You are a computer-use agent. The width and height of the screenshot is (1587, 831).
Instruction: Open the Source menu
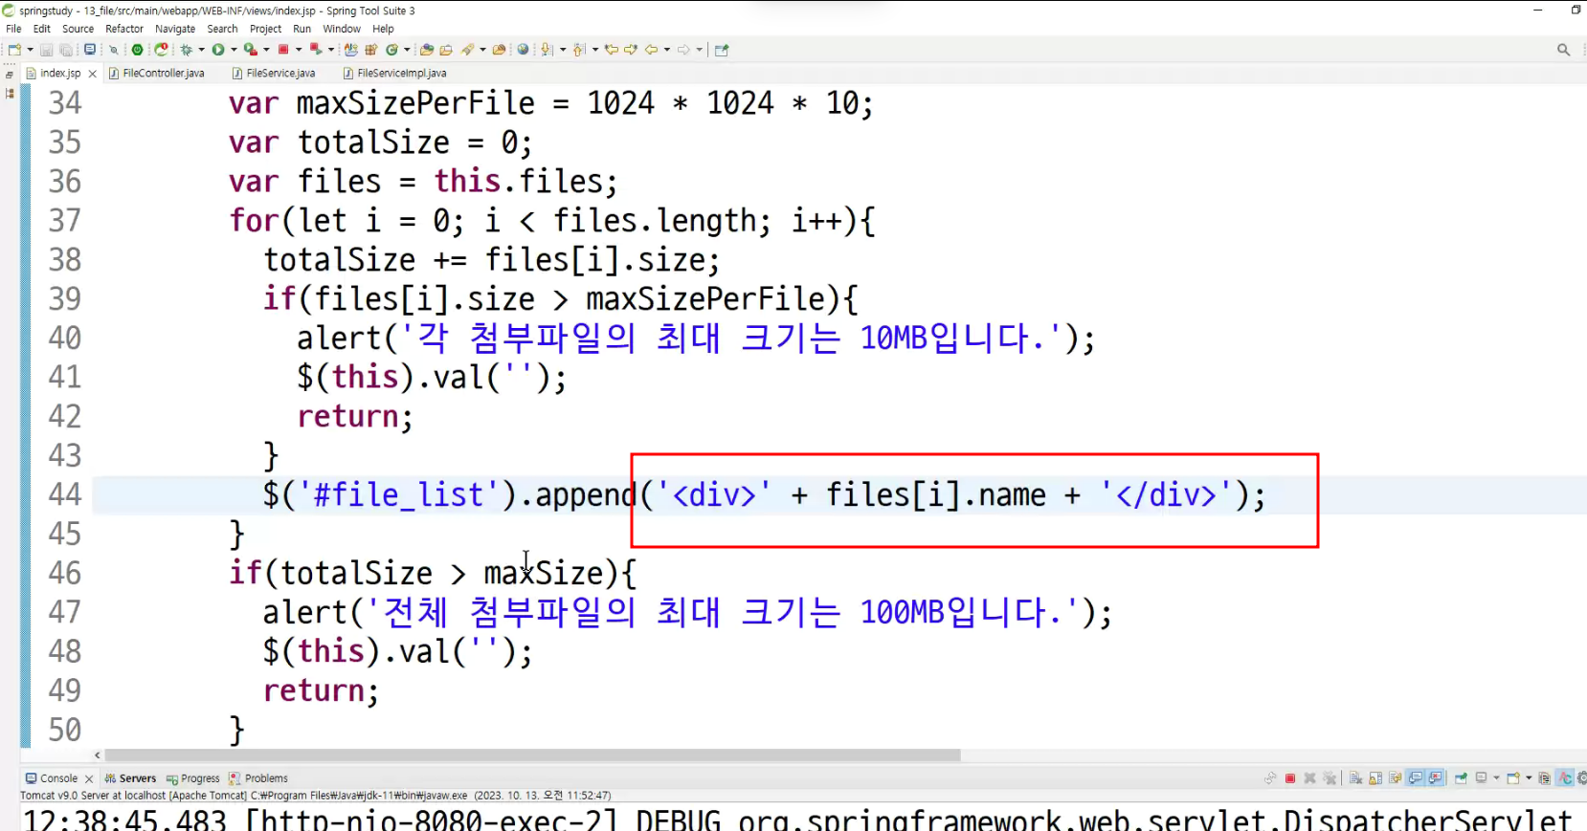point(78,29)
